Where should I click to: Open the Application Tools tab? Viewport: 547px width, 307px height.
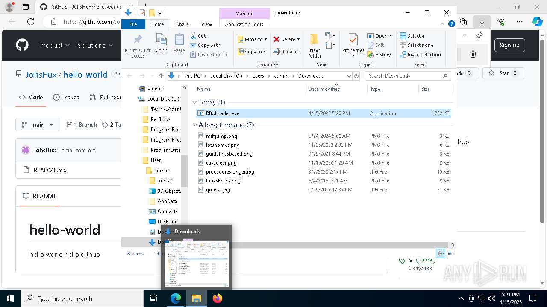point(244,24)
